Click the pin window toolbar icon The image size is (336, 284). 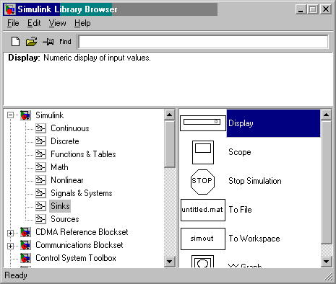point(48,42)
